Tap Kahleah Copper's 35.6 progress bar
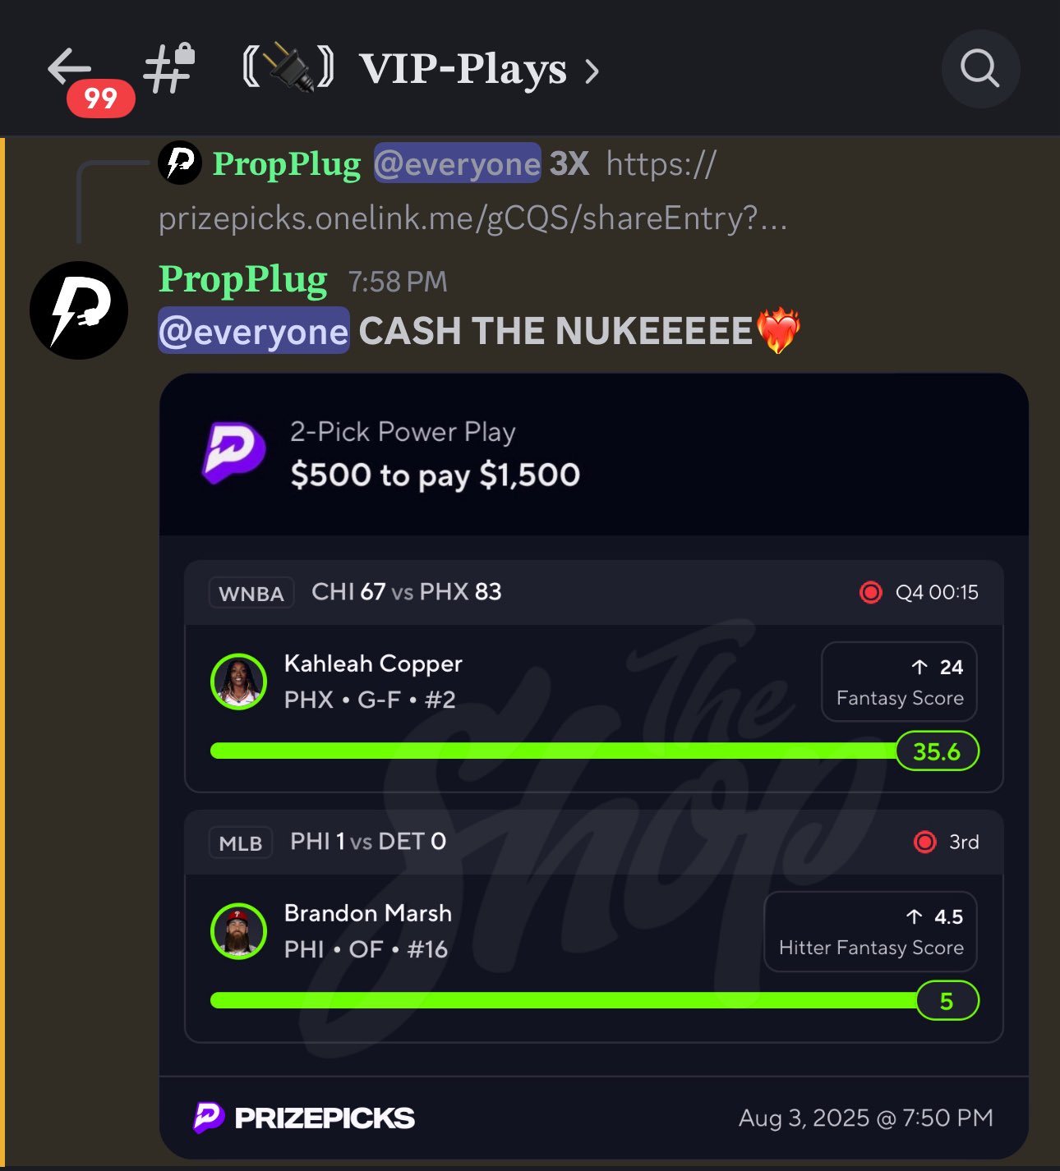 pyautogui.click(x=595, y=751)
